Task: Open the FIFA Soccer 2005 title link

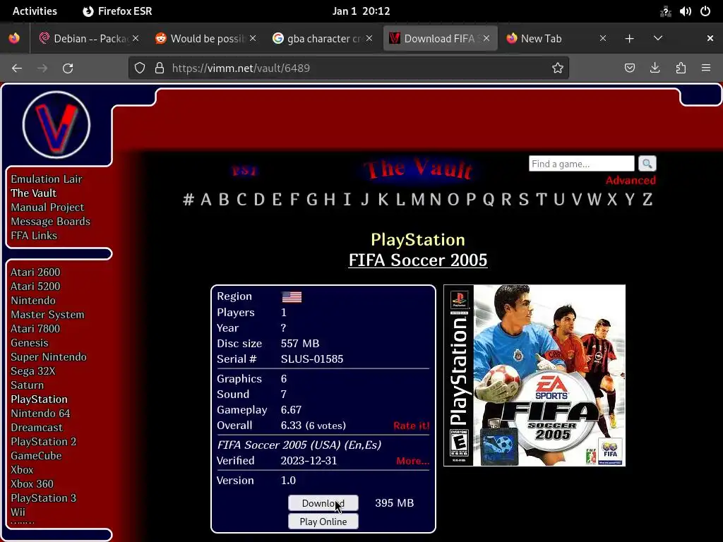Action: coord(418,260)
